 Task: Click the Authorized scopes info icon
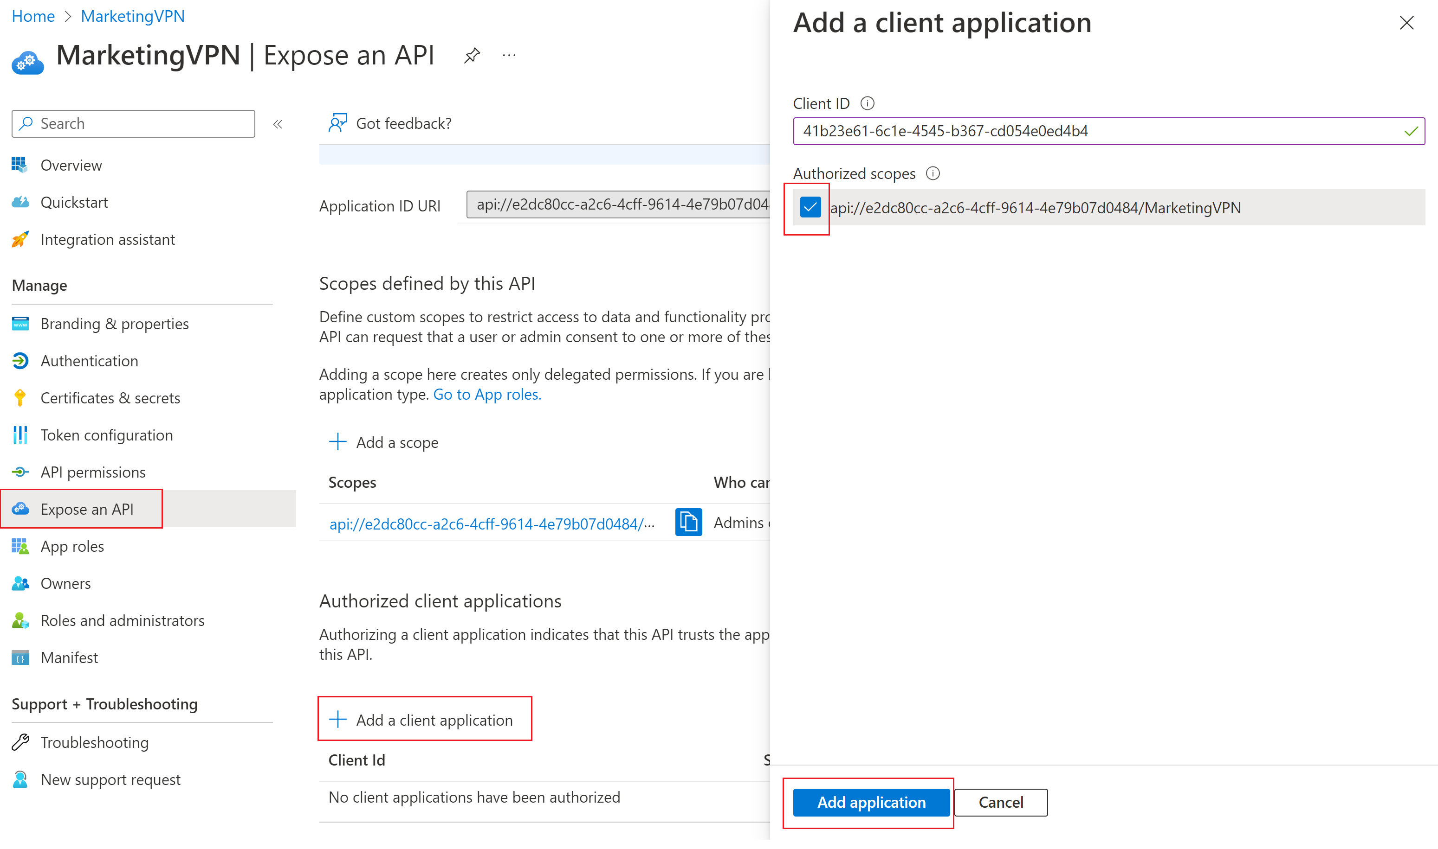[933, 173]
